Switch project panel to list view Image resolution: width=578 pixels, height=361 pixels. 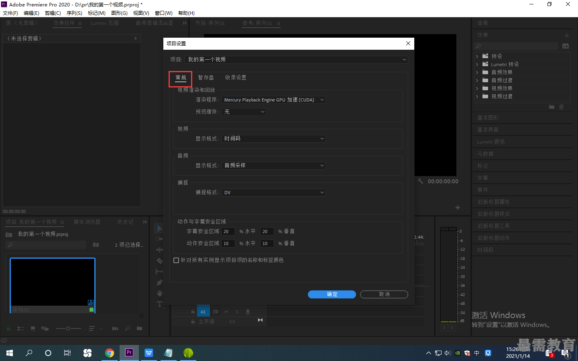tap(21, 329)
